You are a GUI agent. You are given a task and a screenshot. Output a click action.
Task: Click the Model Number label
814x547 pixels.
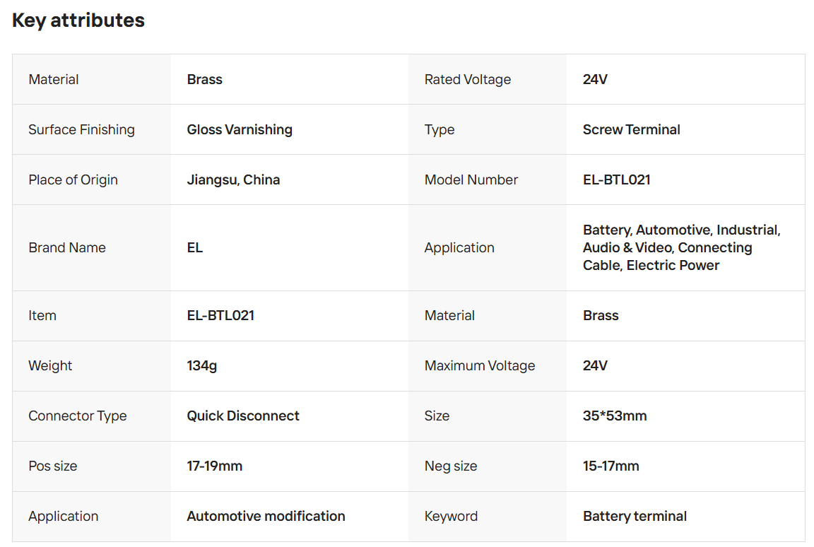pyautogui.click(x=471, y=180)
